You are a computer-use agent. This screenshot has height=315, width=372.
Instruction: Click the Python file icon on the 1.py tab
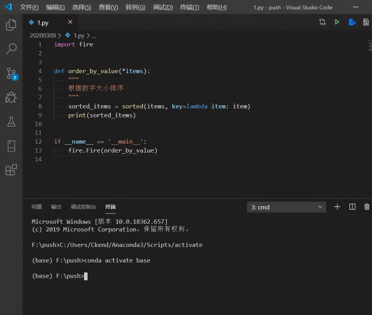coord(31,22)
